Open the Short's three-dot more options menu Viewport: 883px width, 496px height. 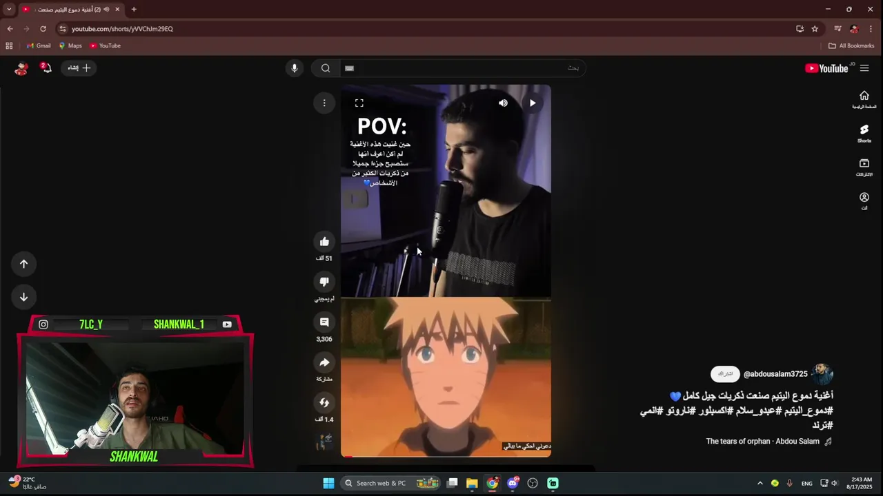coord(324,103)
